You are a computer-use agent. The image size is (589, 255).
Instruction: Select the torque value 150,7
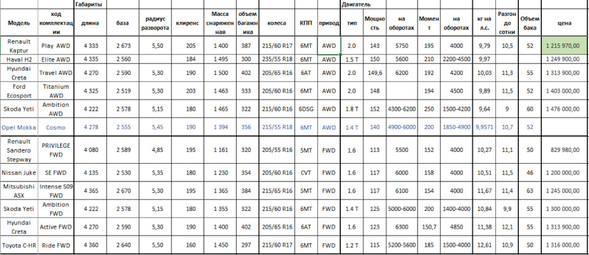429,227
